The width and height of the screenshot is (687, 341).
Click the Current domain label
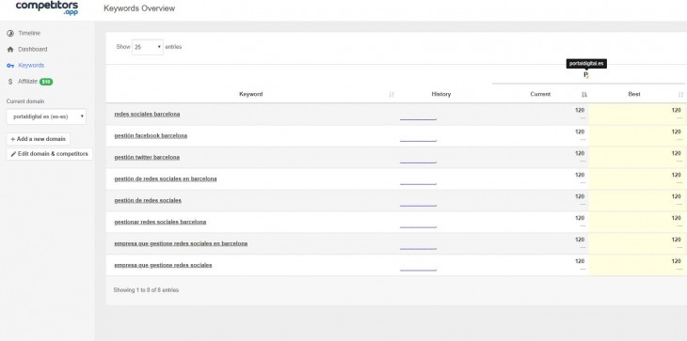point(25,101)
